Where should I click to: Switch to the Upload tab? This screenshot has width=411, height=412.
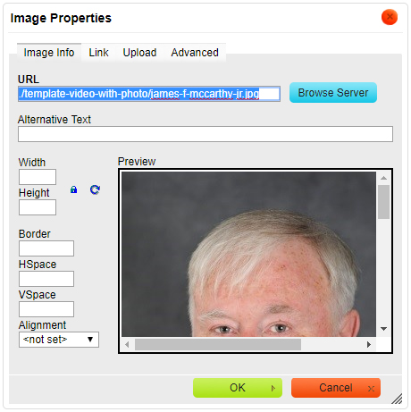(x=139, y=53)
